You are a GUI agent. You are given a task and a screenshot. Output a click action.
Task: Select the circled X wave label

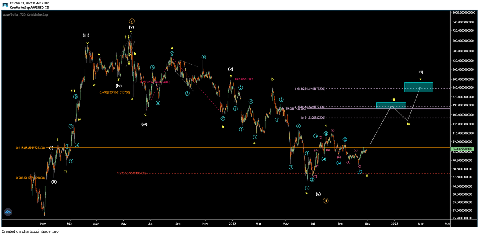point(345,140)
